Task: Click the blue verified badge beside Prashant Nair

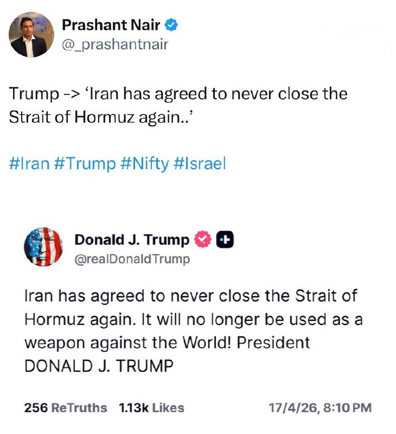Action: tap(171, 25)
